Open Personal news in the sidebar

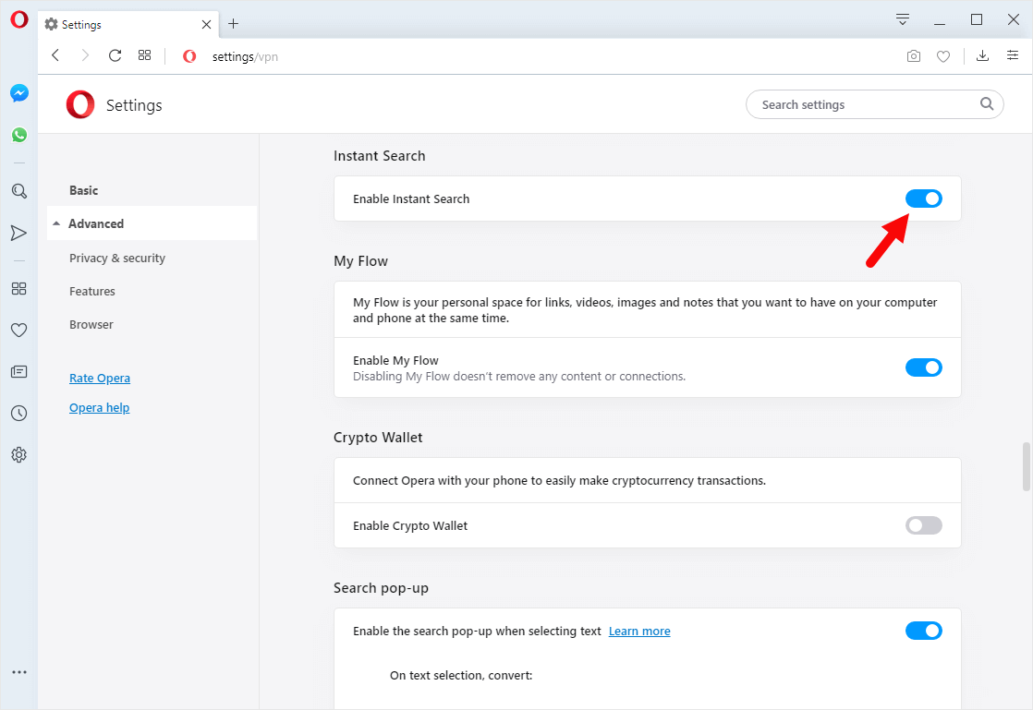click(19, 372)
